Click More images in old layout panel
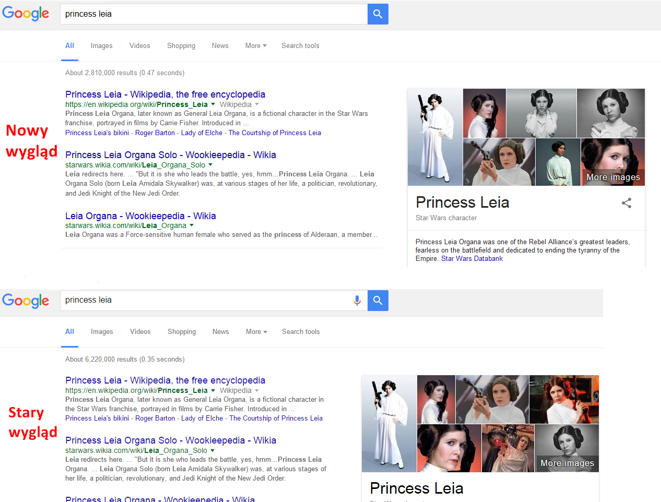 pyautogui.click(x=567, y=463)
